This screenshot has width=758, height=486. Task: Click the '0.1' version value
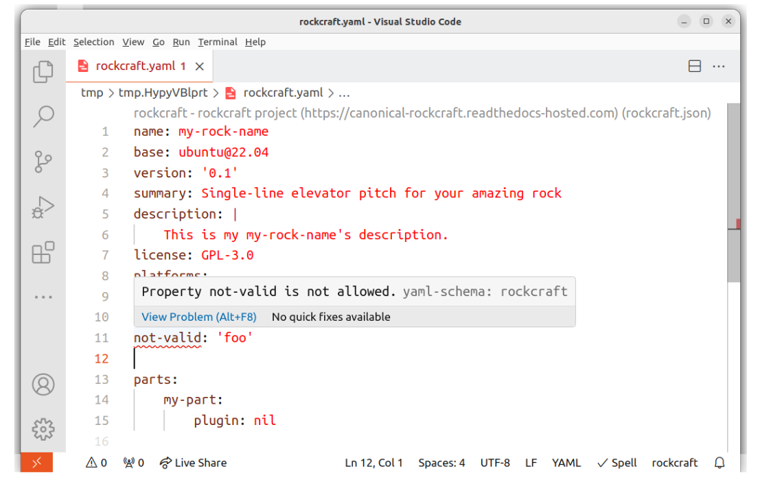point(220,173)
